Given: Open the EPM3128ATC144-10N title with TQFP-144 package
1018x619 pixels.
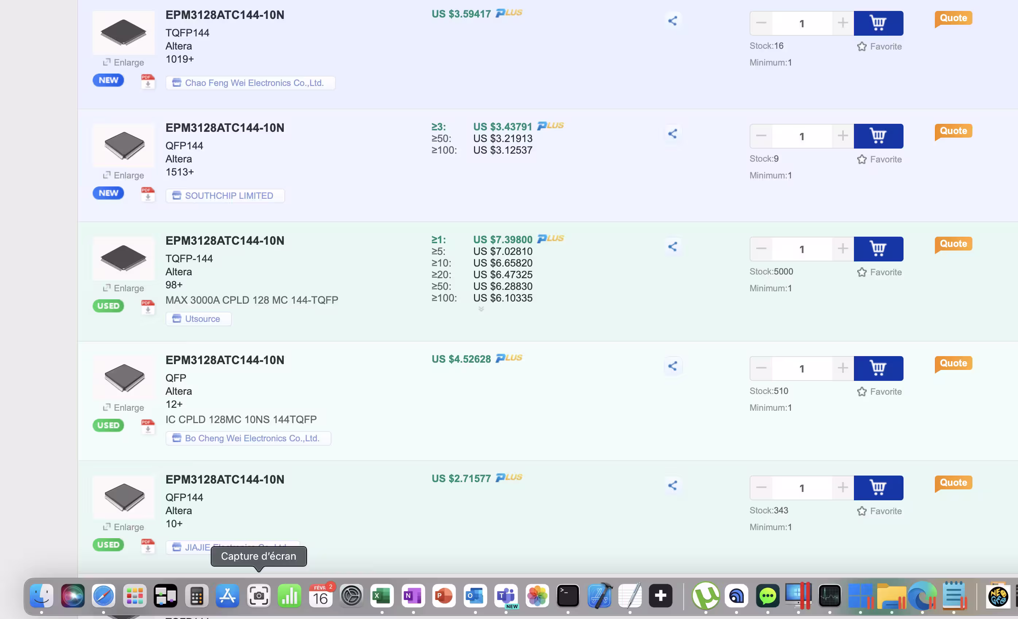Looking at the screenshot, I should coord(225,241).
